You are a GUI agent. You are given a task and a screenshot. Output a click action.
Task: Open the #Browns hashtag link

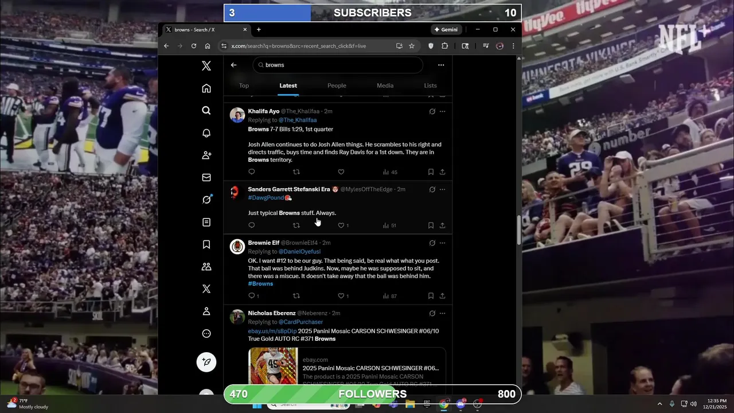click(x=260, y=283)
